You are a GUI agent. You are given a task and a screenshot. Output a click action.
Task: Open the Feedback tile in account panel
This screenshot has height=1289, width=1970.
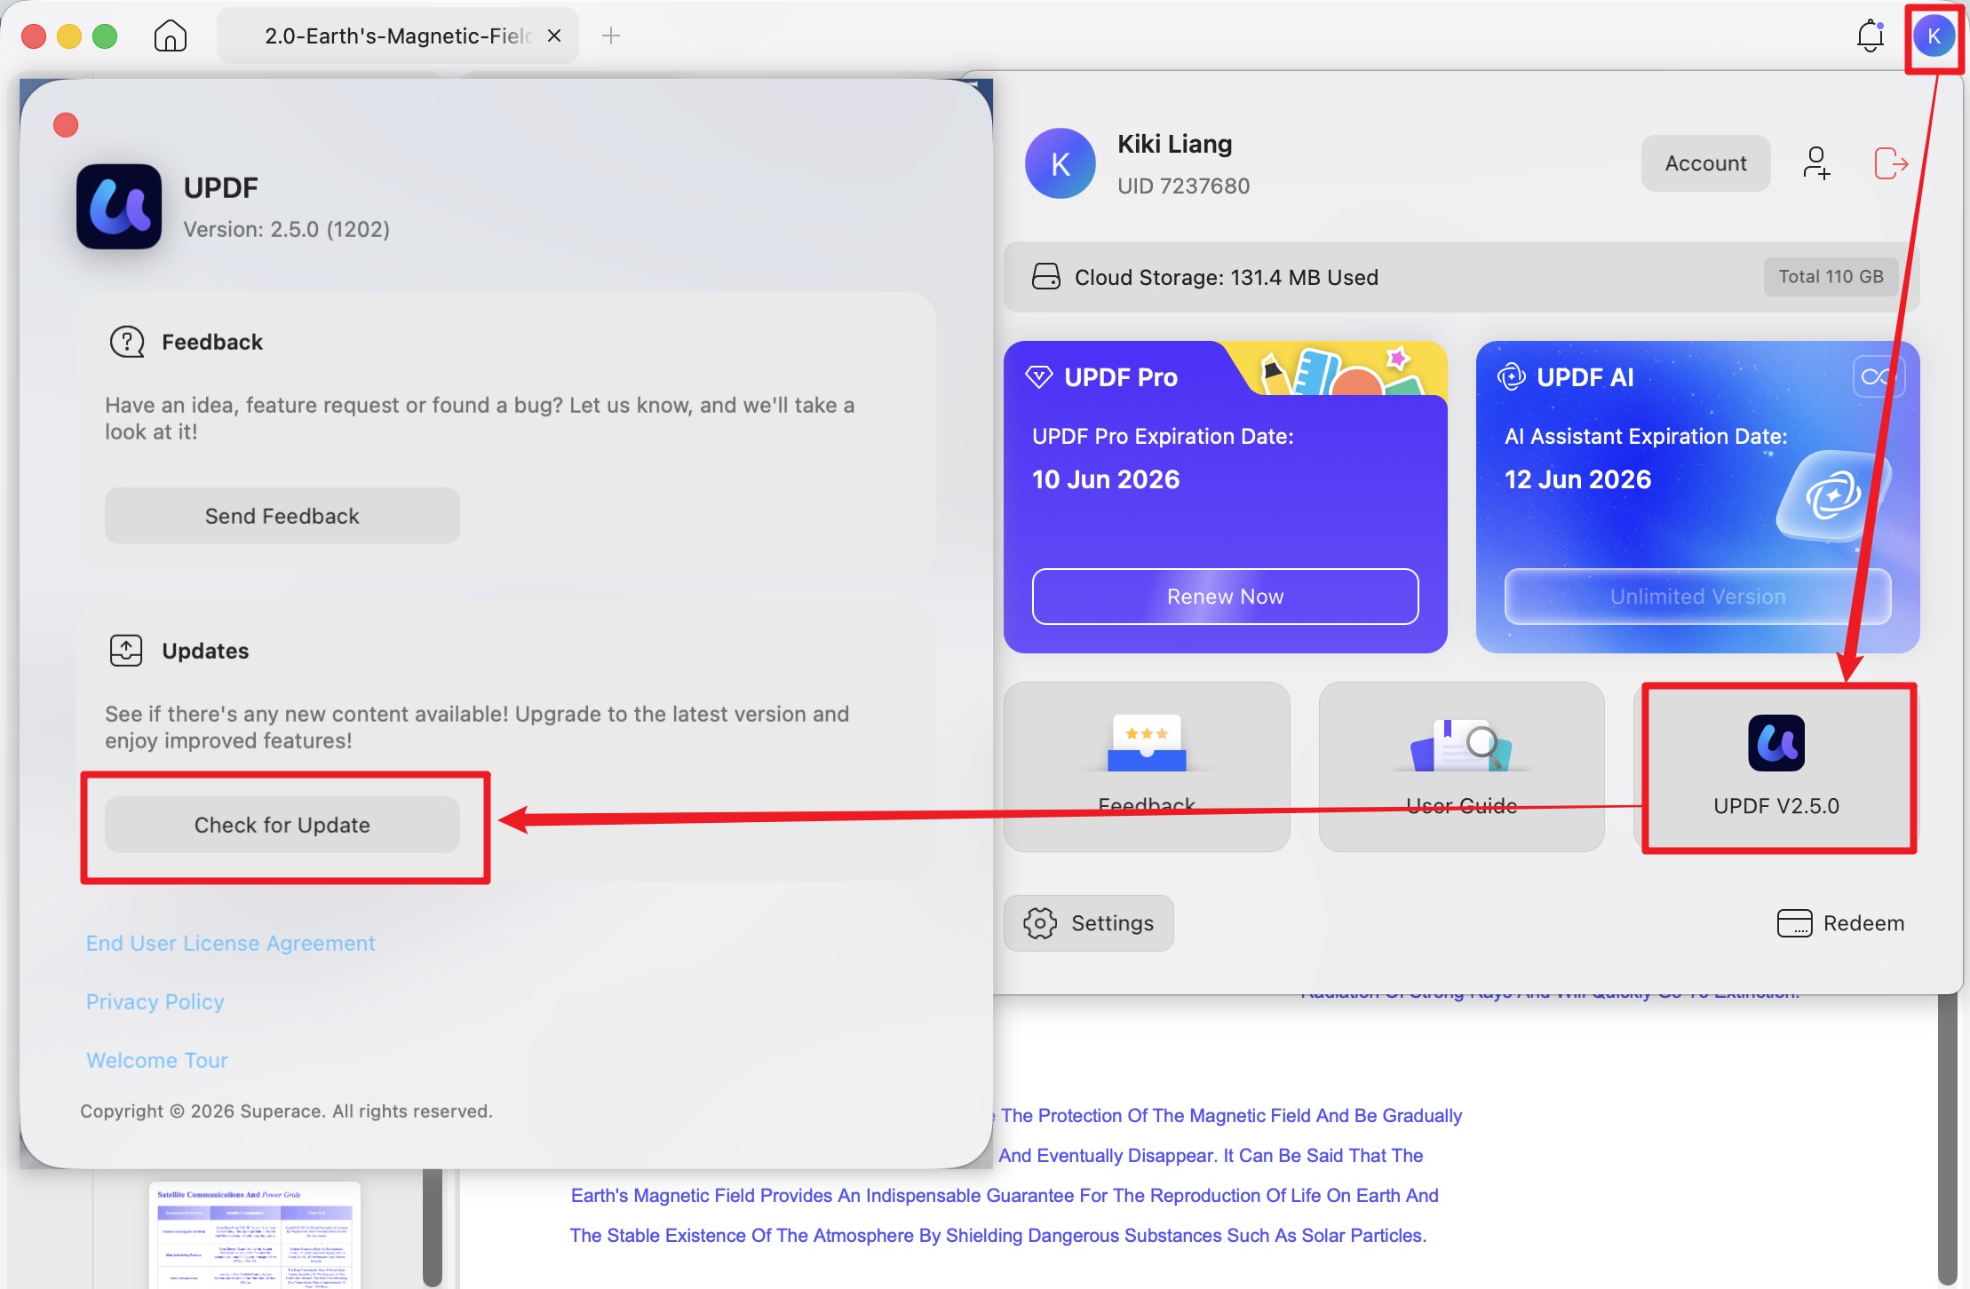click(1147, 767)
